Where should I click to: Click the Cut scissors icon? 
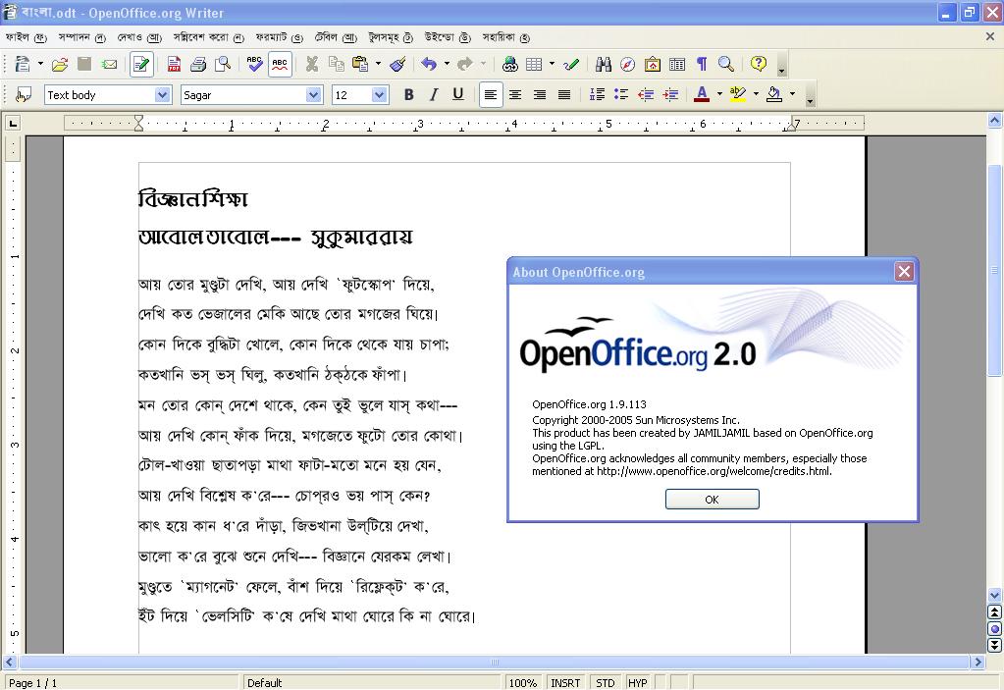tap(312, 64)
